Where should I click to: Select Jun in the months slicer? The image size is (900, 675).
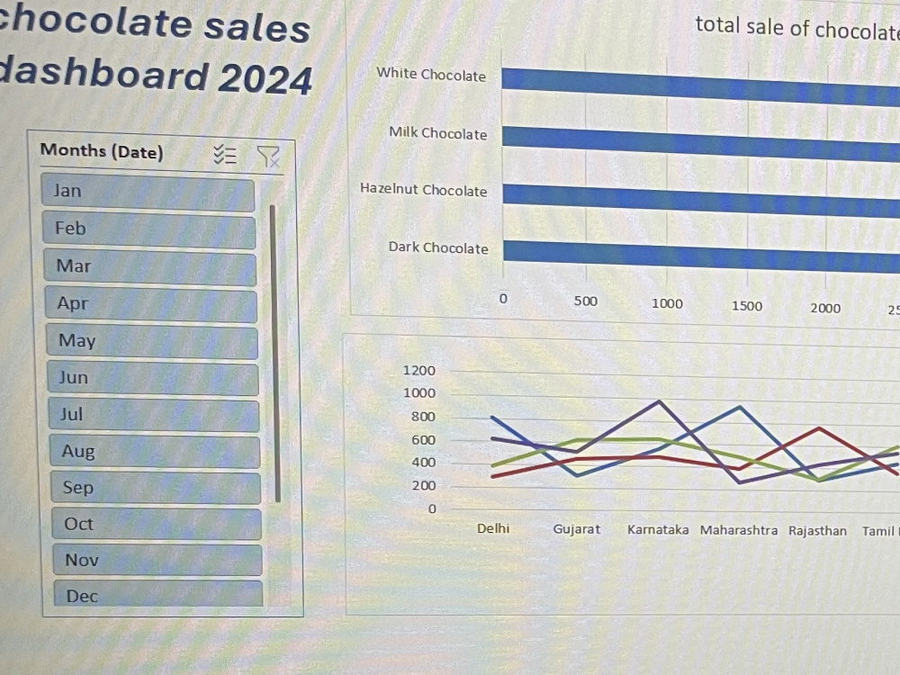(x=153, y=378)
